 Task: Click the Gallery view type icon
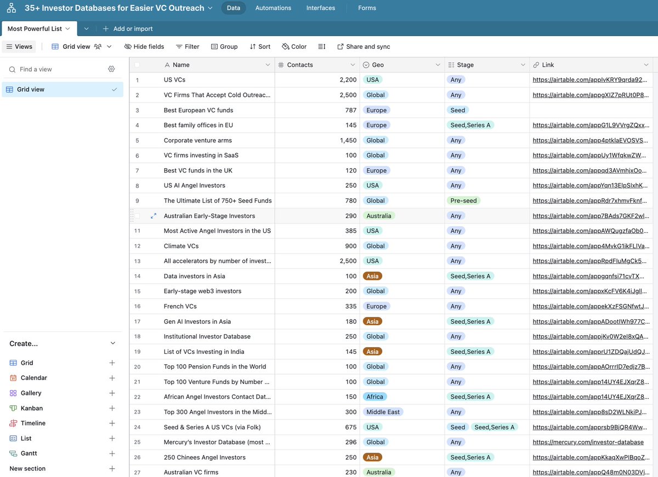point(13,393)
